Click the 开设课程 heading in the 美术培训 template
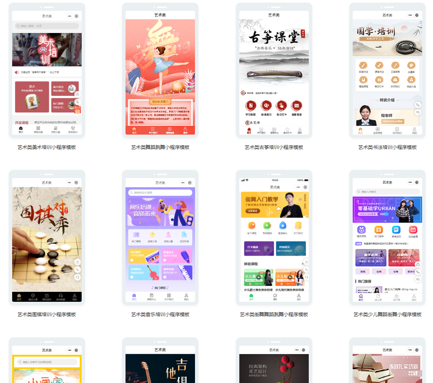 point(22,122)
